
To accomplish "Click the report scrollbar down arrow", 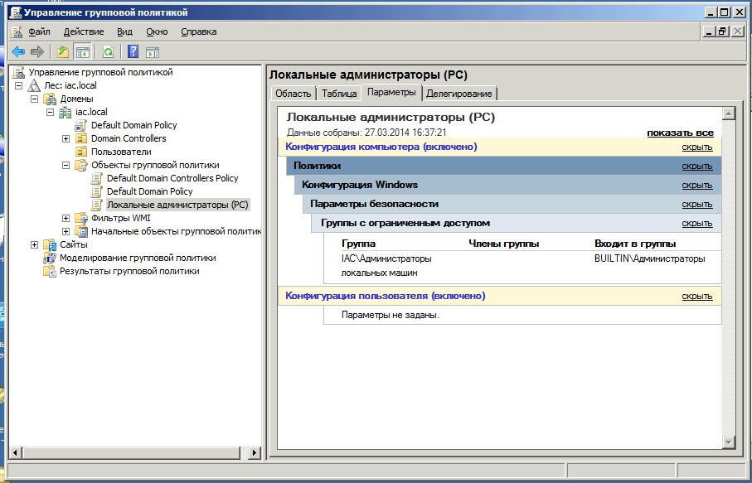I will pos(729,442).
